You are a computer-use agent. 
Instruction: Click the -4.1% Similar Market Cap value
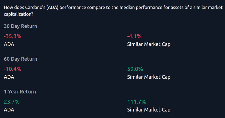coord(134,36)
